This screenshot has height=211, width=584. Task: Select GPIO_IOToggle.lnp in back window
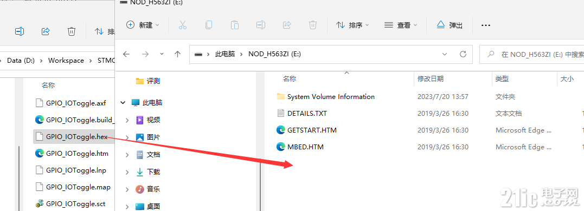click(x=76, y=170)
